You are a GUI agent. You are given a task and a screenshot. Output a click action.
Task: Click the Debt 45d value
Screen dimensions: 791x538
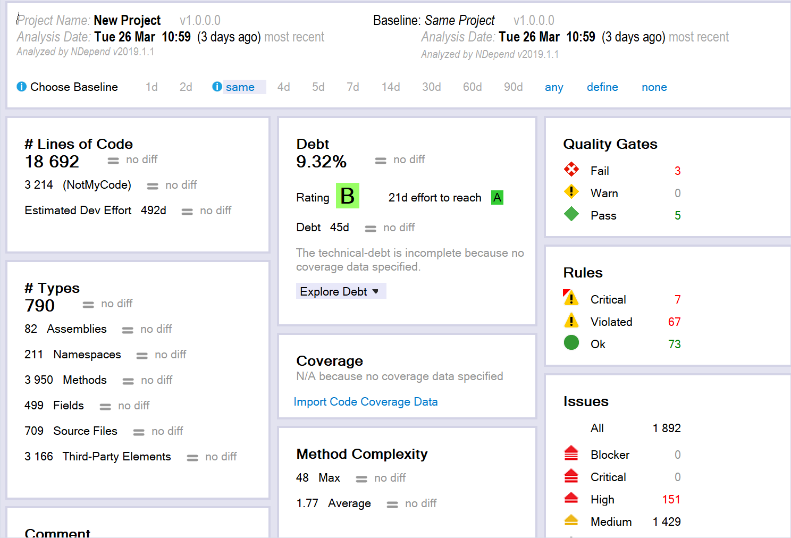click(323, 228)
